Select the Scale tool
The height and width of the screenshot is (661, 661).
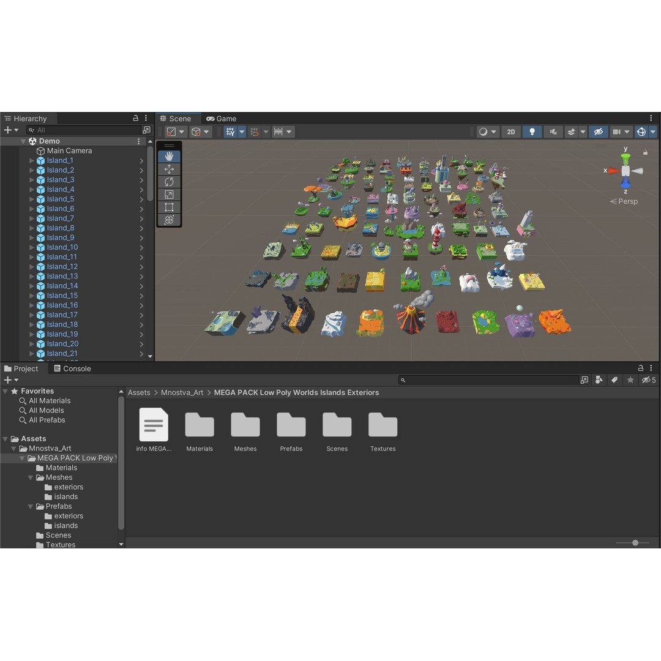[x=169, y=195]
